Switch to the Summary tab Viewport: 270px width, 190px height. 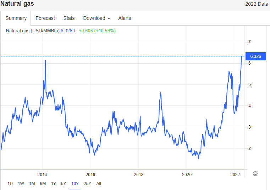pyautogui.click(x=16, y=18)
